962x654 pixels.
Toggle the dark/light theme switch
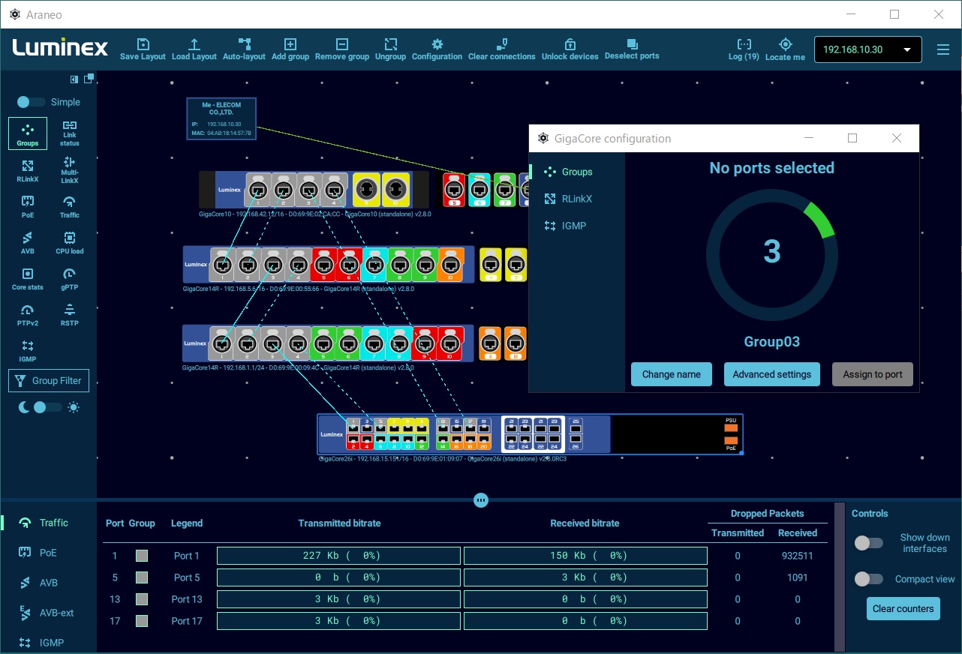point(48,407)
